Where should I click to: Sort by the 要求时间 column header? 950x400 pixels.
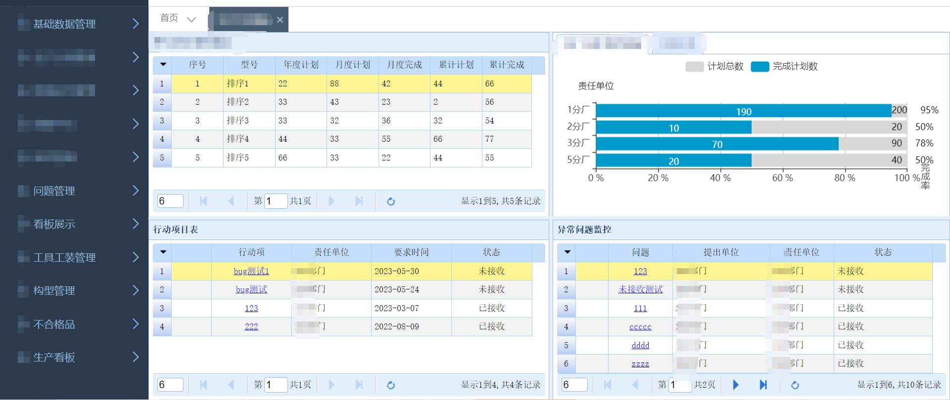[411, 252]
